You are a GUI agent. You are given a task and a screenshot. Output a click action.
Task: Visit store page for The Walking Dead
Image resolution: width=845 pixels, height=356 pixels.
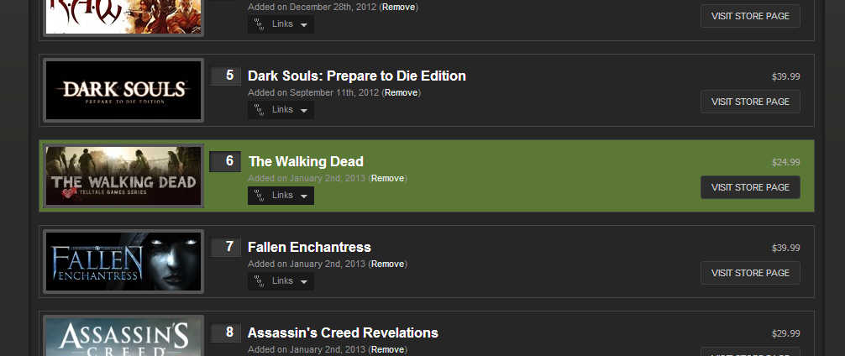pos(750,187)
